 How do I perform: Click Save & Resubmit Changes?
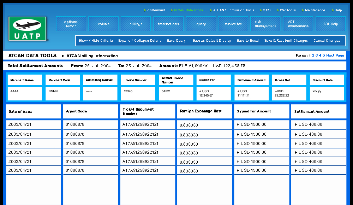pos(286,41)
